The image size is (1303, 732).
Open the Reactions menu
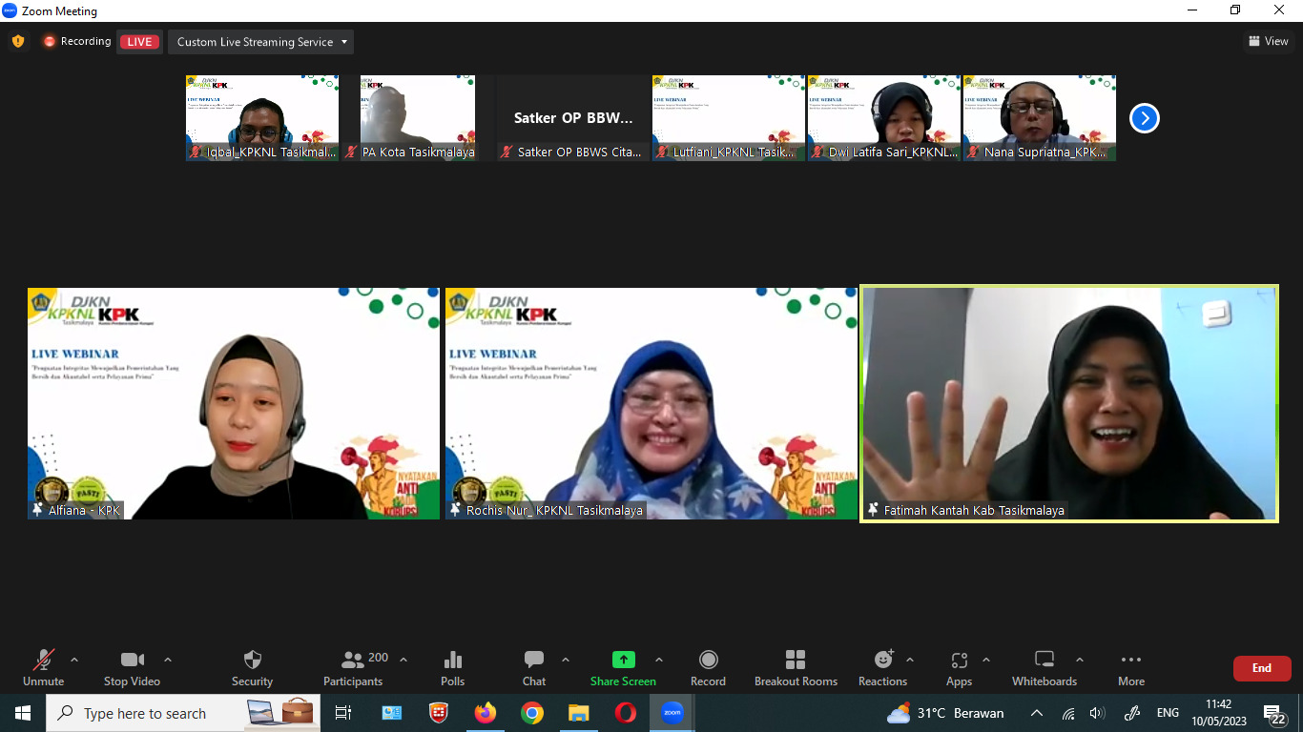coord(882,668)
